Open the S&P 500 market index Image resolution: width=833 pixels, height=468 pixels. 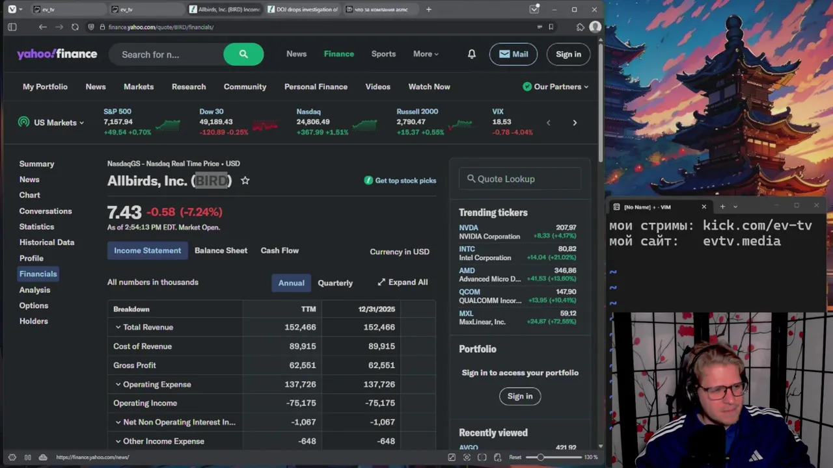click(117, 112)
